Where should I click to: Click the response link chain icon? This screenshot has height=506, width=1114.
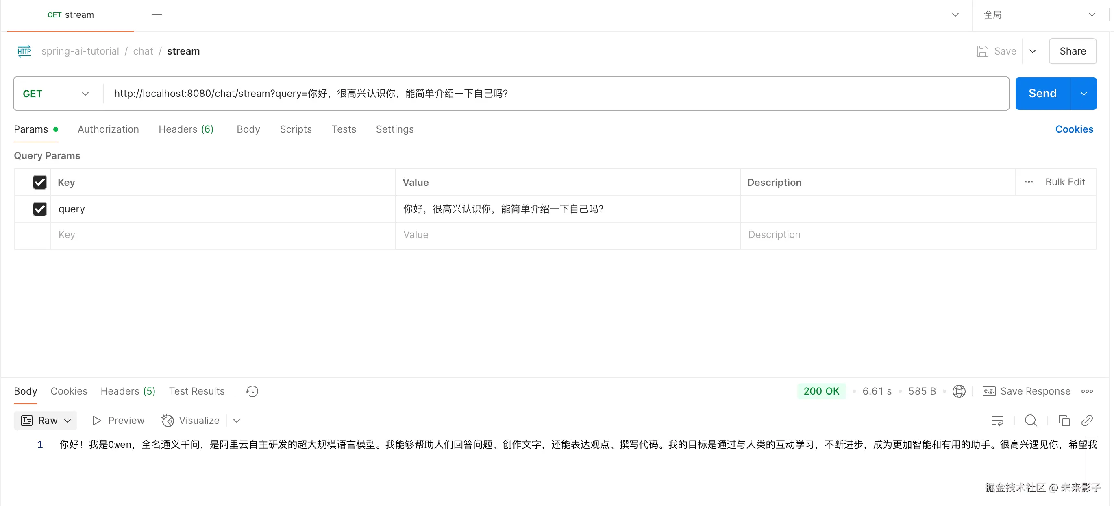coord(1087,420)
